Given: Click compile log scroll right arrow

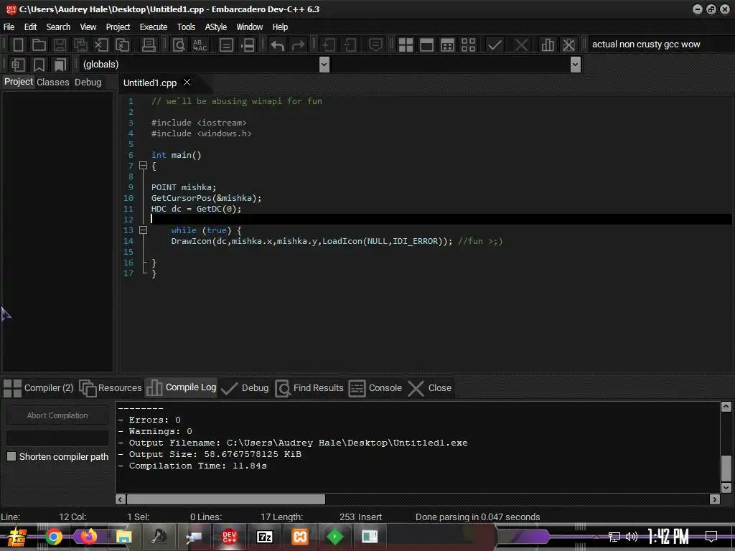Looking at the screenshot, I should pyautogui.click(x=714, y=499).
